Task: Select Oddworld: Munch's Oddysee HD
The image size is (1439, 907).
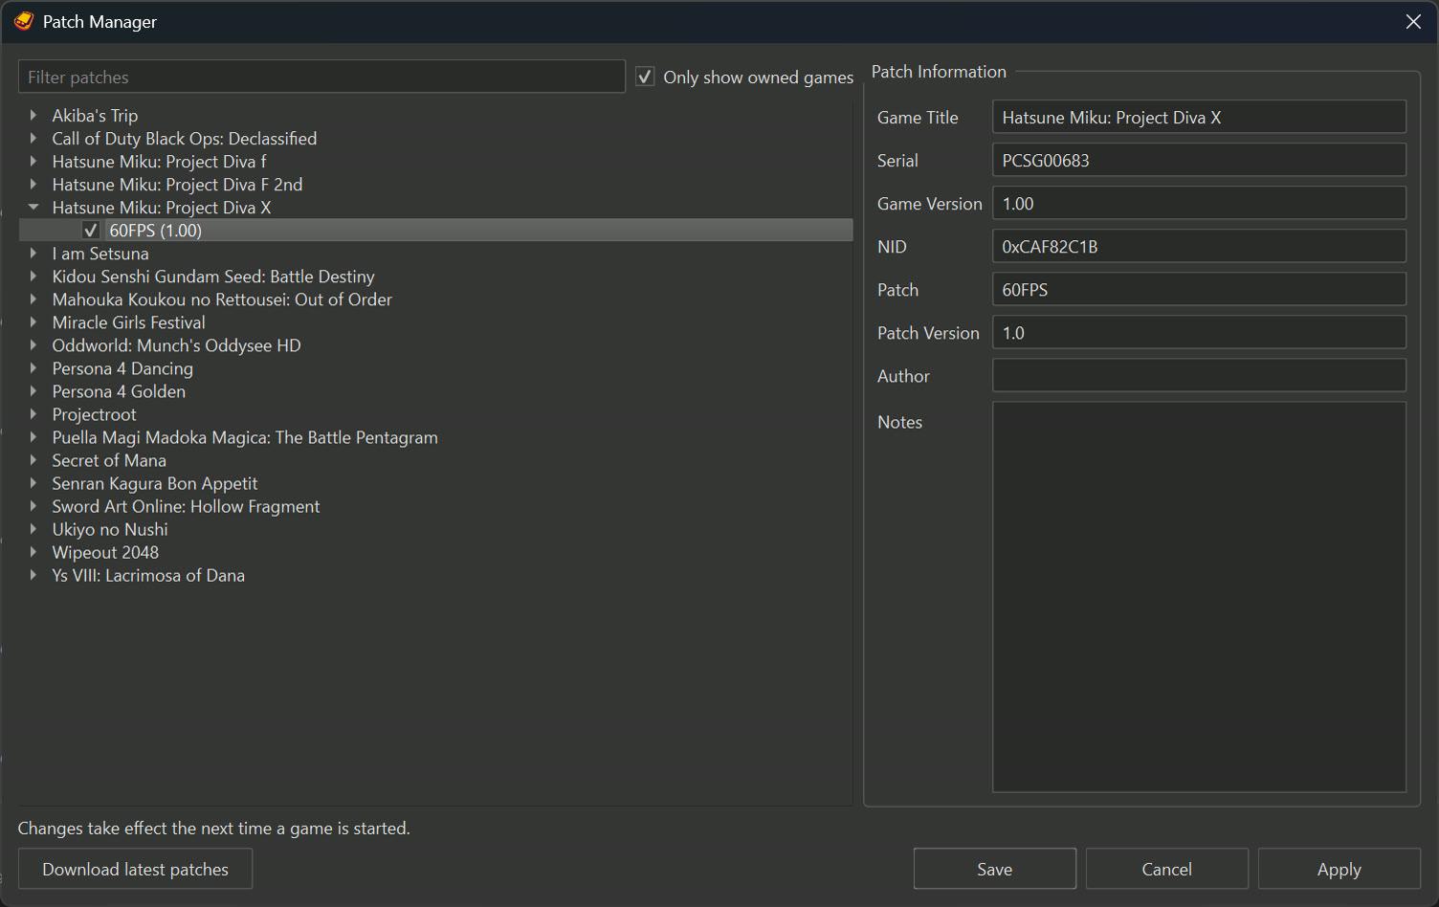Action: point(177,345)
